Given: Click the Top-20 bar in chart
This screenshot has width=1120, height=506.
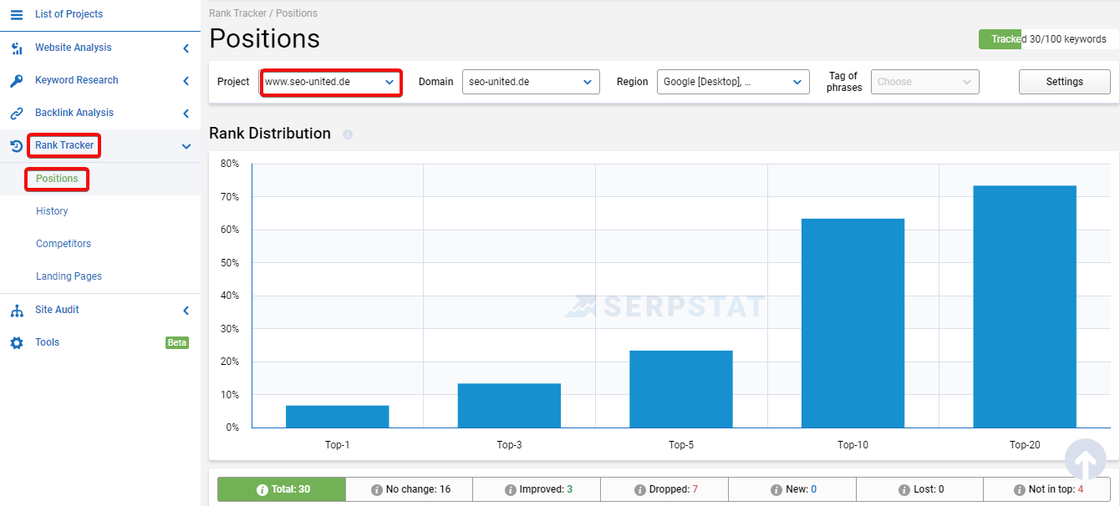Looking at the screenshot, I should pyautogui.click(x=1025, y=306).
